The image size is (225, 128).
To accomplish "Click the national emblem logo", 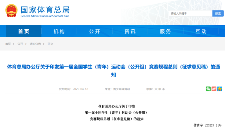I will tap(12, 11).
